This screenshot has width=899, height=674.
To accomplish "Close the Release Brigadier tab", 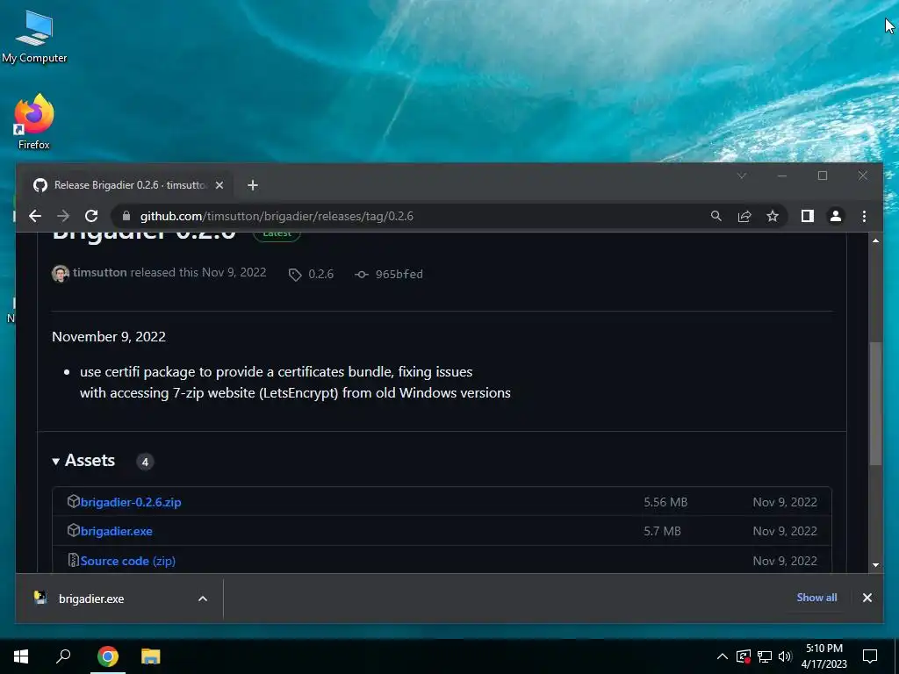I will [219, 185].
